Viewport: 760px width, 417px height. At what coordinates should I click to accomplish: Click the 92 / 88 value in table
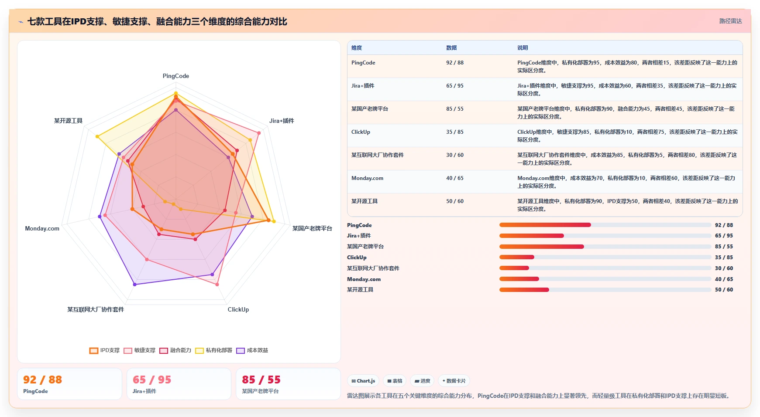pyautogui.click(x=455, y=63)
